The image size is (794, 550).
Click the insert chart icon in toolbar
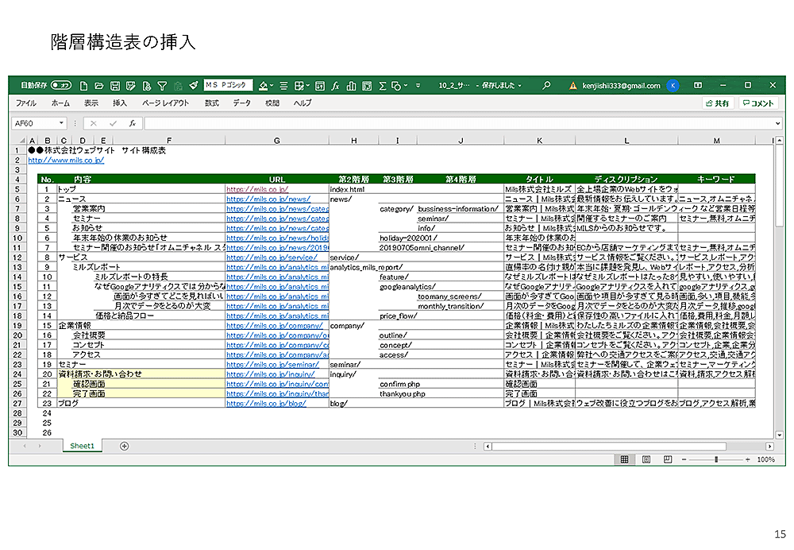point(351,85)
